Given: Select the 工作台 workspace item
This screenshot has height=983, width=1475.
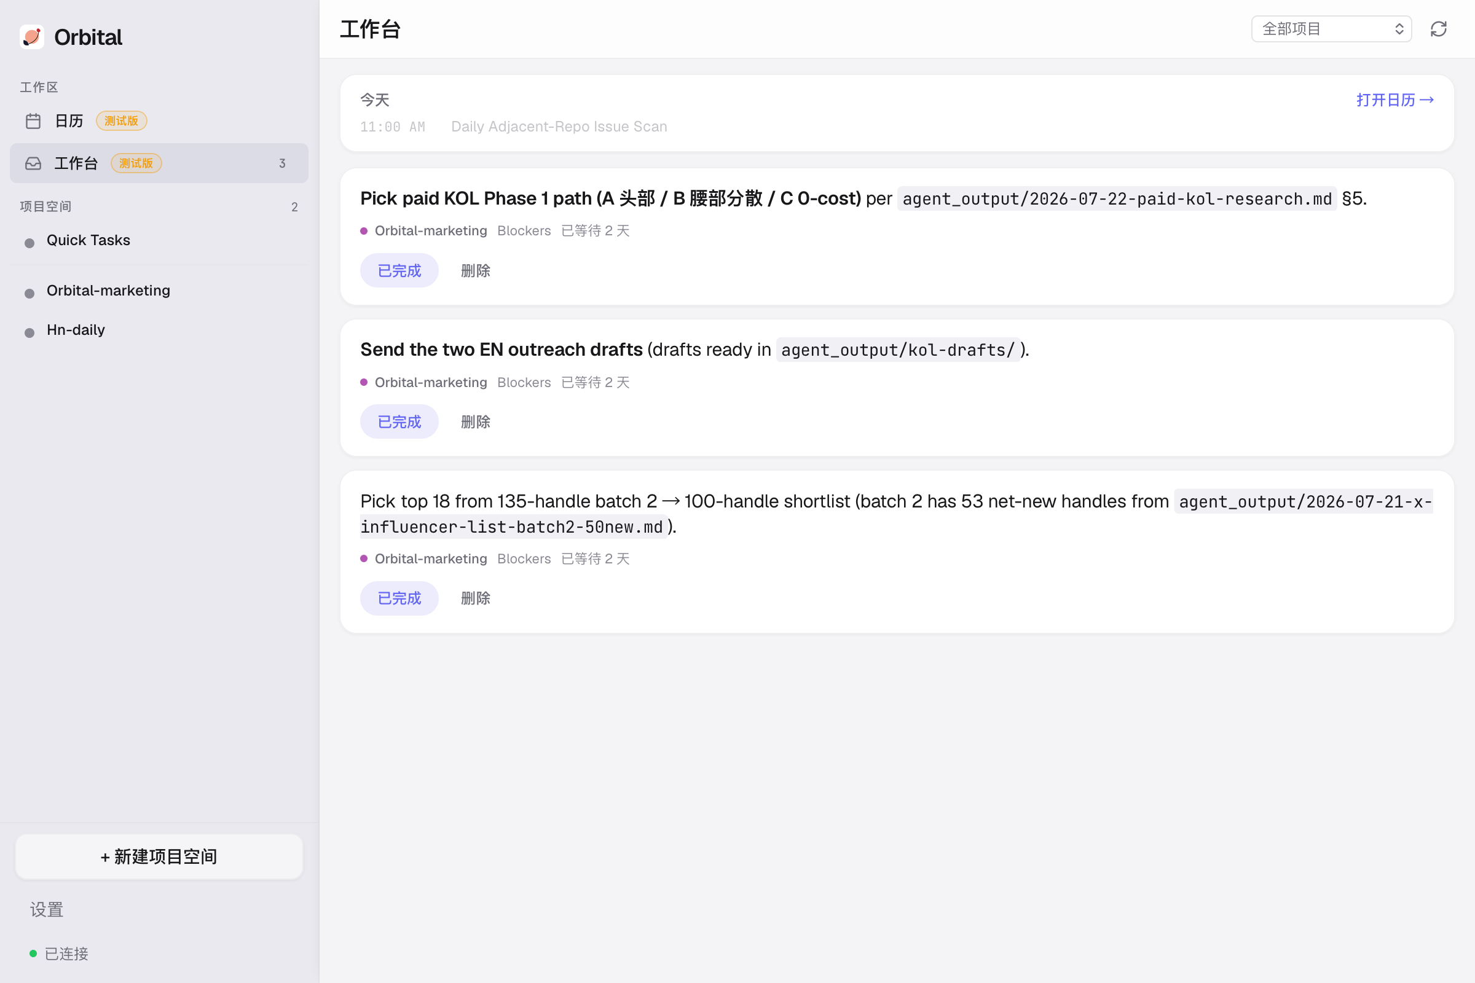Looking at the screenshot, I should (159, 163).
